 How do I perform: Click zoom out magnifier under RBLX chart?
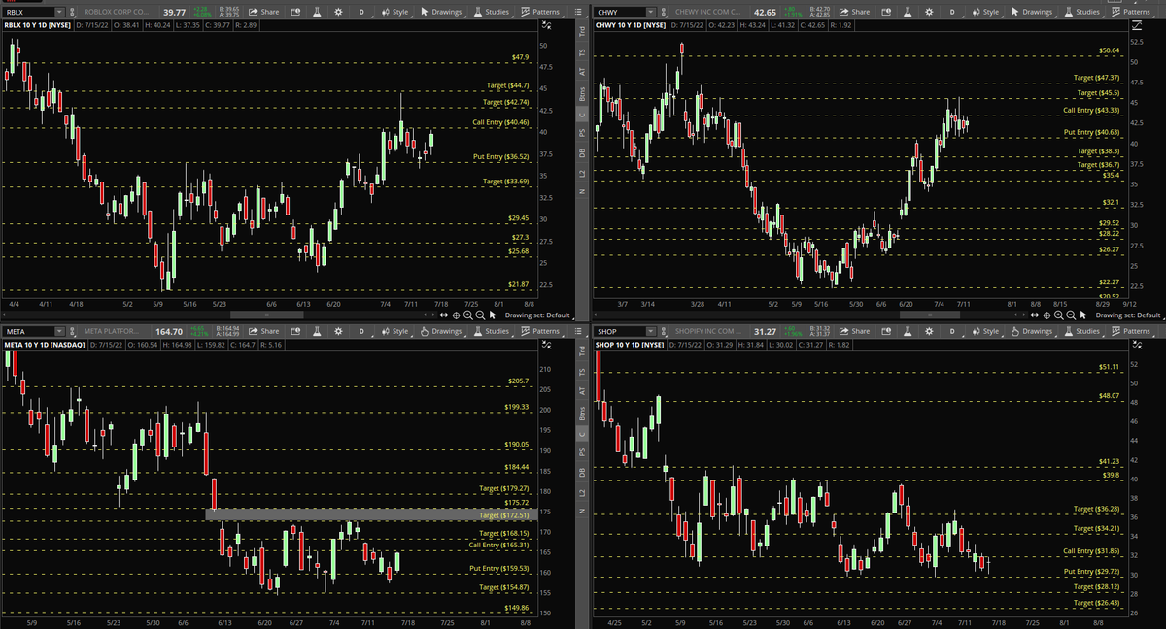click(480, 315)
